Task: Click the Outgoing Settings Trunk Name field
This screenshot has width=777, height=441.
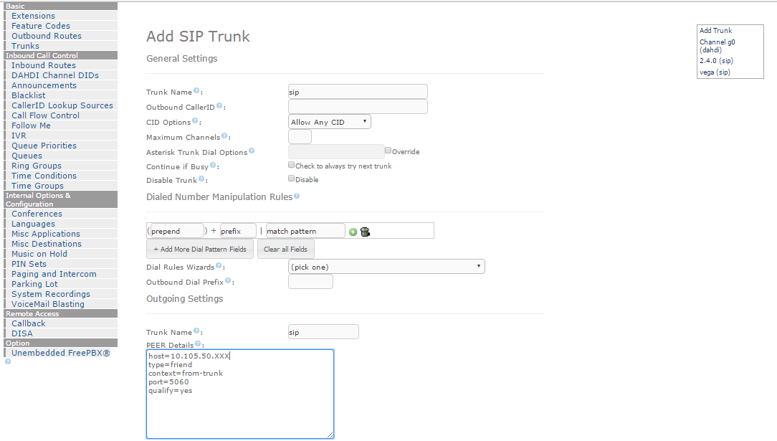Action: [x=323, y=332]
